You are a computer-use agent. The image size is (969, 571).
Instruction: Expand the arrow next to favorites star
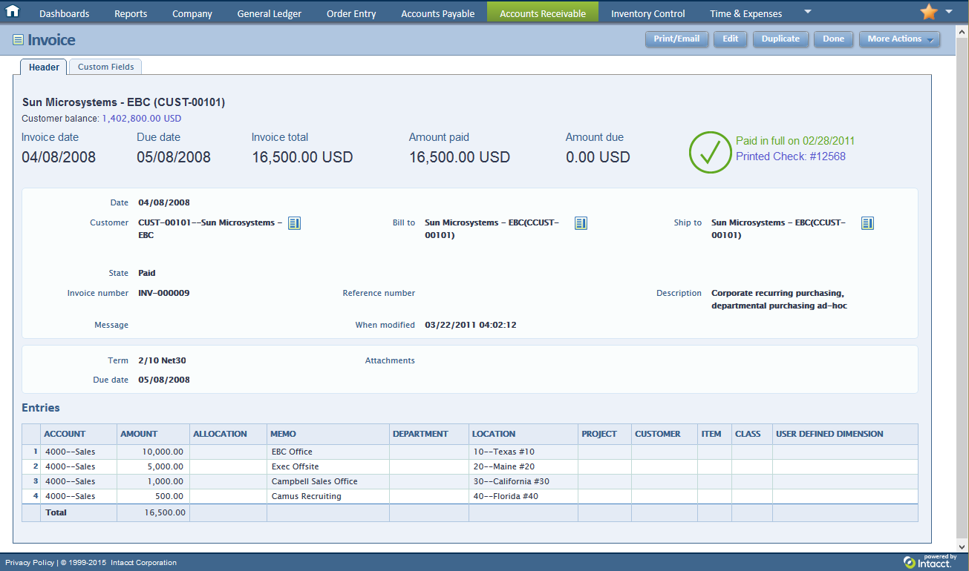coord(949,12)
